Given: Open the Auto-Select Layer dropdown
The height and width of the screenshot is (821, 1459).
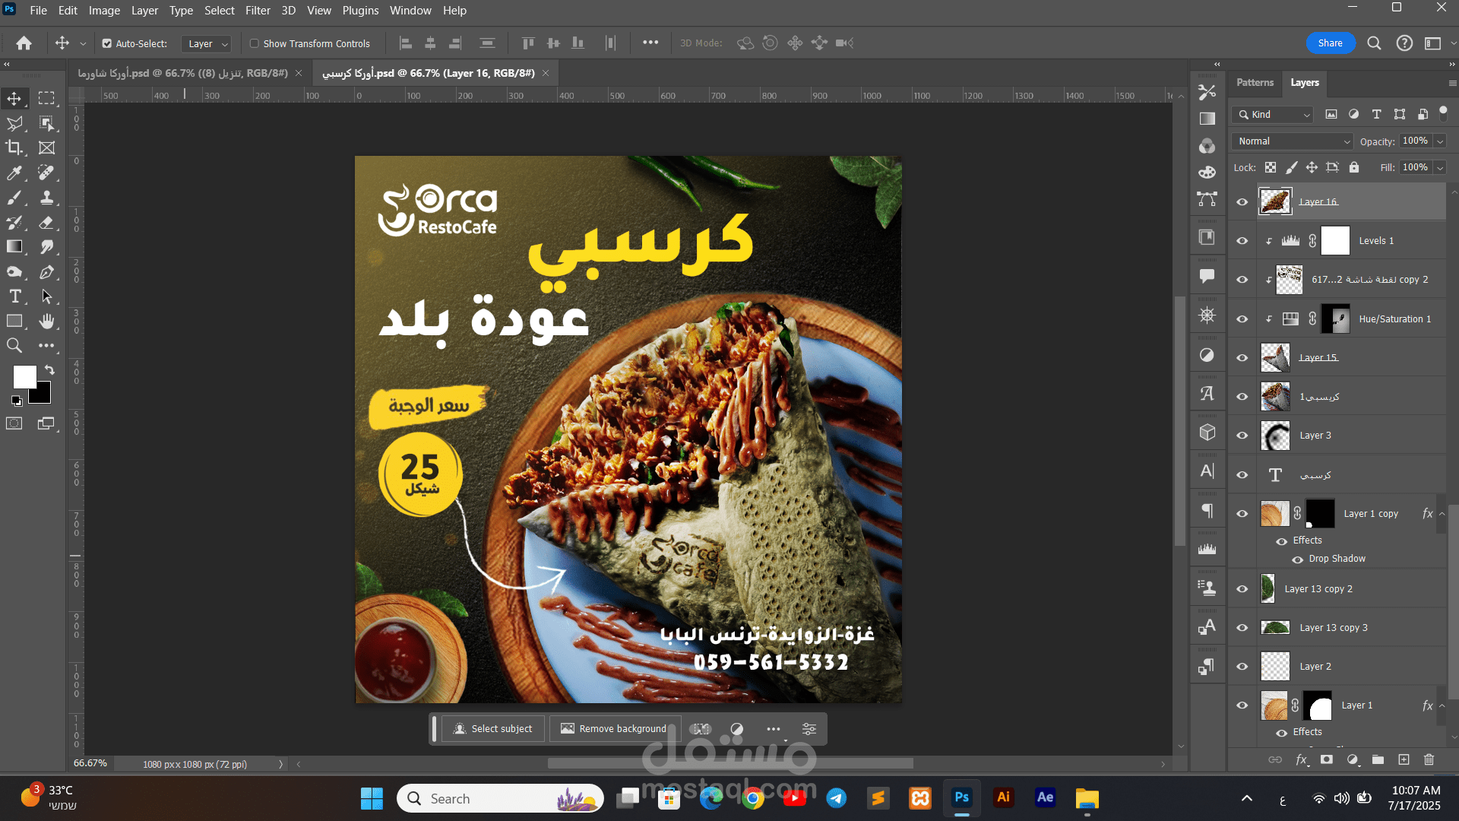Looking at the screenshot, I should (x=206, y=43).
